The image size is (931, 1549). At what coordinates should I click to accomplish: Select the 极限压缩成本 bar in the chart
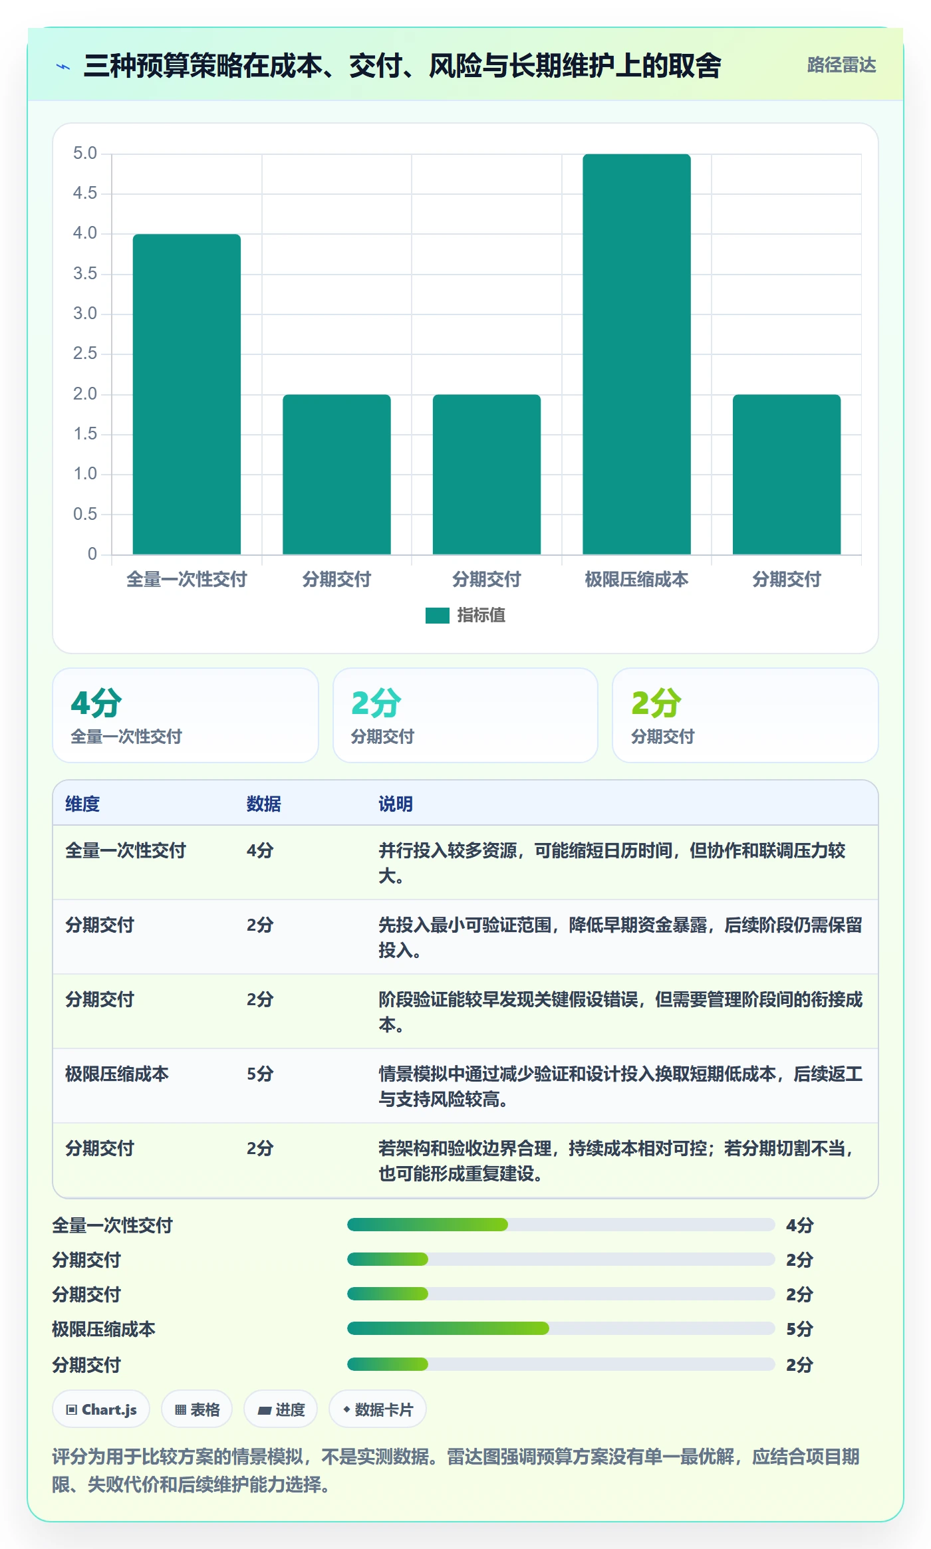pyautogui.click(x=636, y=354)
